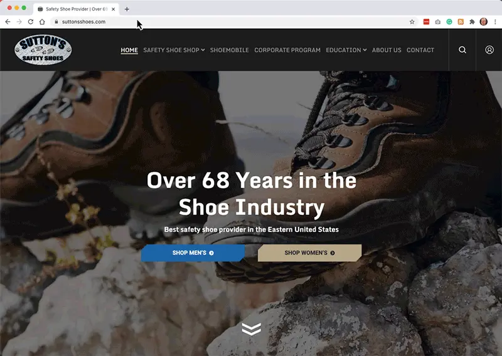
Task: Click the camera screenshot extension icon
Action: pos(437,22)
